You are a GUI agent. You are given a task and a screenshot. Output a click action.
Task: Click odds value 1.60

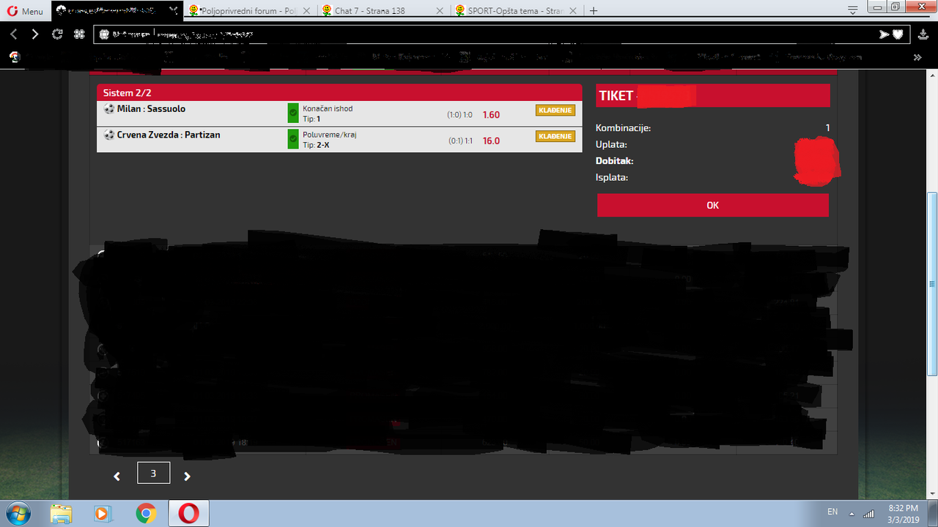point(491,115)
